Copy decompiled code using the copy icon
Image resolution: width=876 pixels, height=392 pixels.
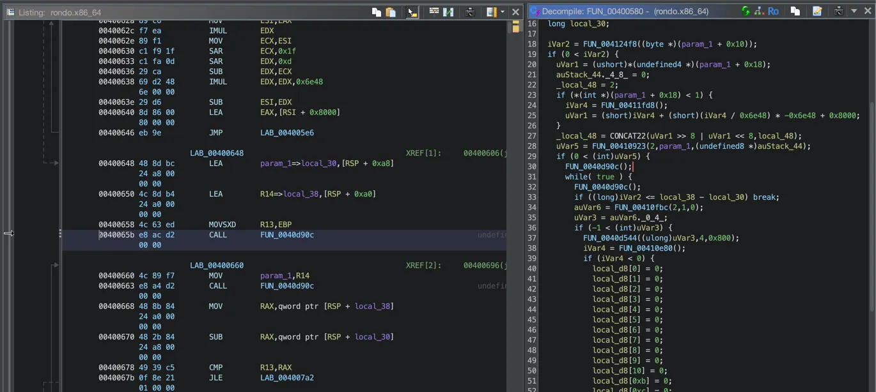(795, 11)
